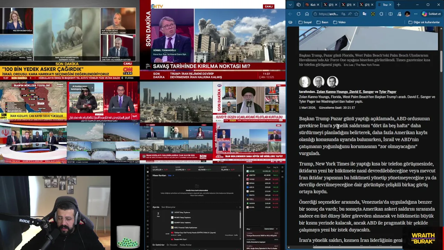Click the Tyler Pager author link
Image resolution: width=444 pixels, height=250 pixels.
click(x=387, y=92)
